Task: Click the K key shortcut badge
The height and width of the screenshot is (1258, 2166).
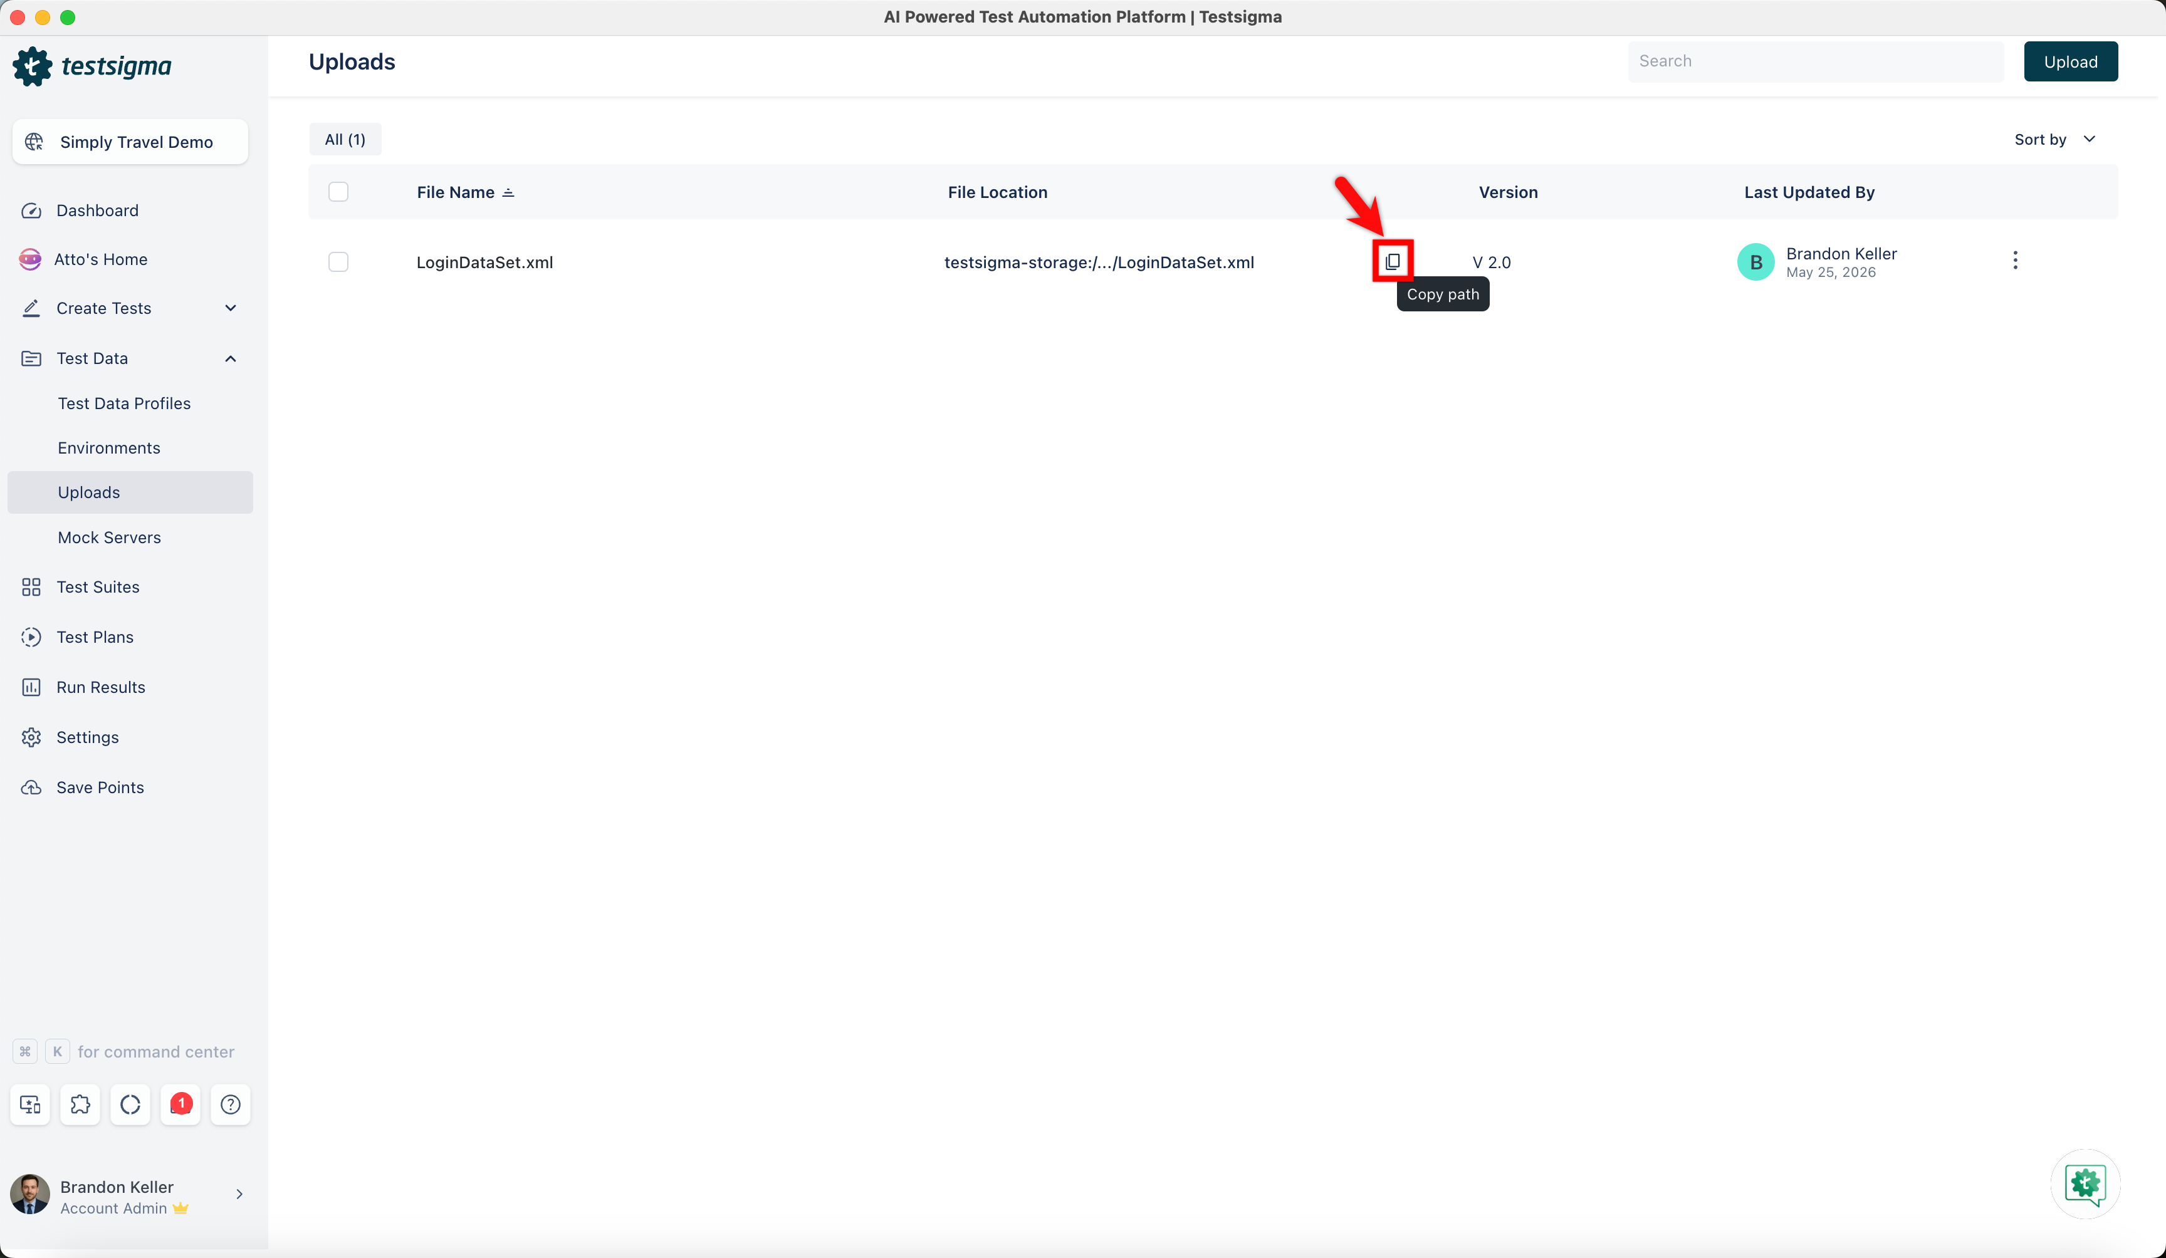Action: [58, 1052]
